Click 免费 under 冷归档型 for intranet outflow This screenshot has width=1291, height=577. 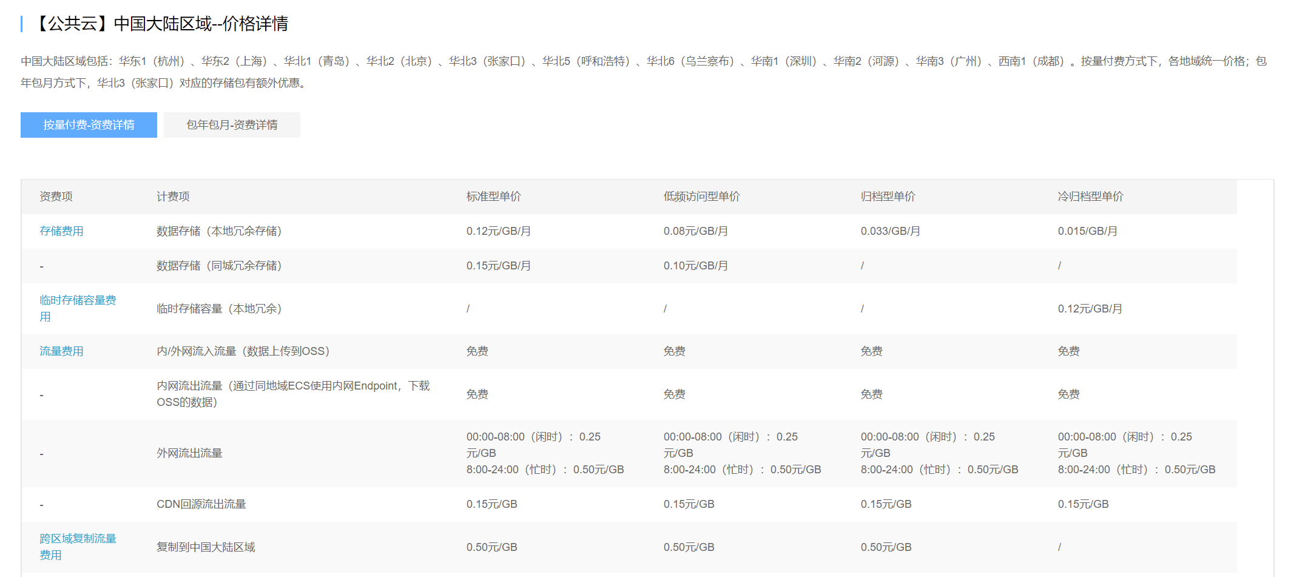click(x=1068, y=394)
